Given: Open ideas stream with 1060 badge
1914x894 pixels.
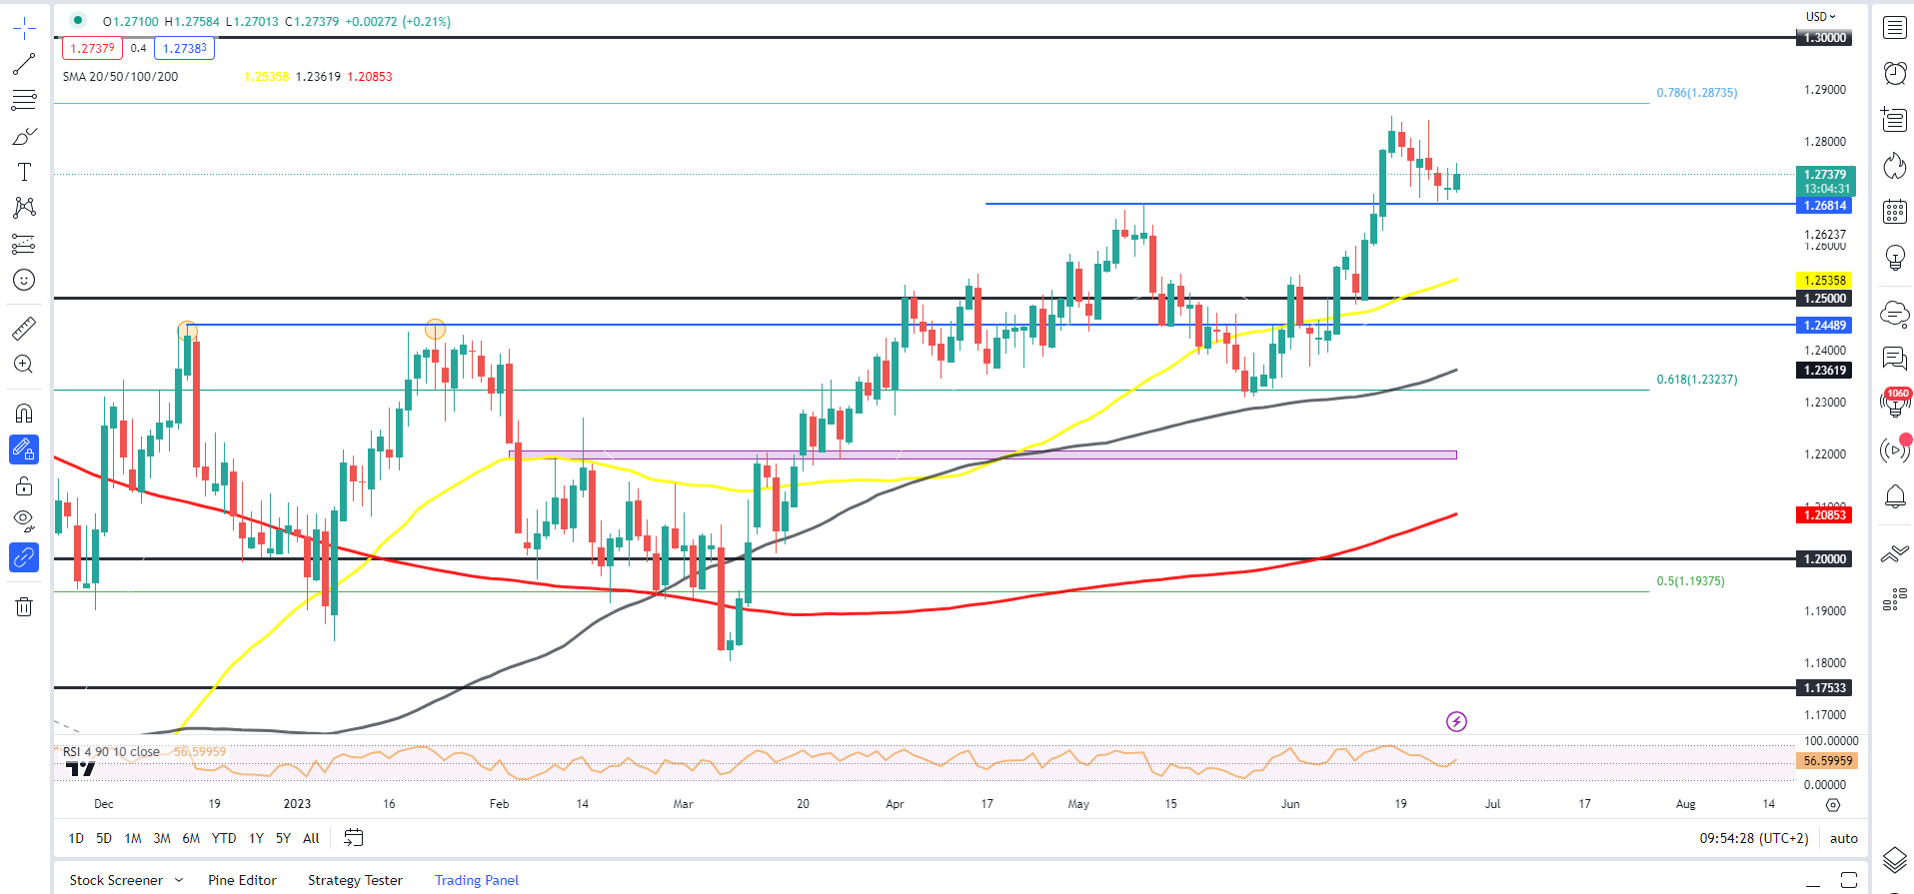Looking at the screenshot, I should [1894, 404].
